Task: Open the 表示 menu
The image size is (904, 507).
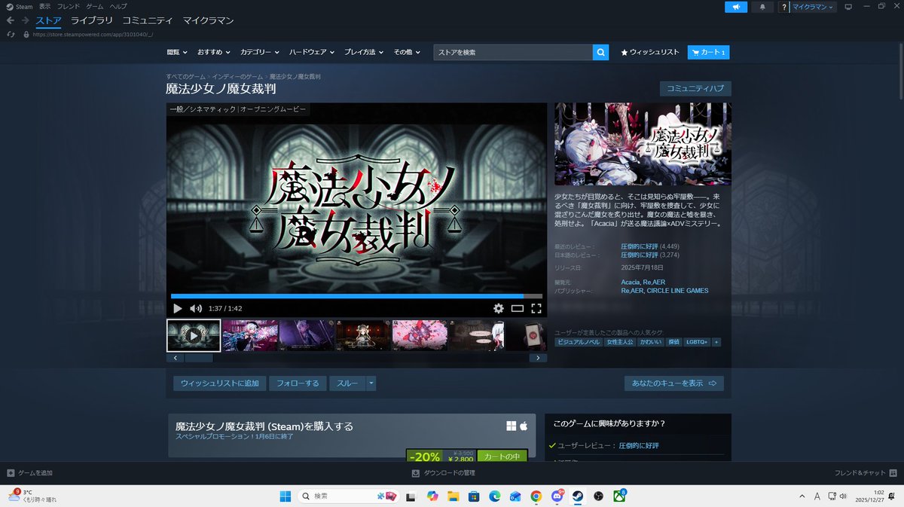Action: click(45, 6)
